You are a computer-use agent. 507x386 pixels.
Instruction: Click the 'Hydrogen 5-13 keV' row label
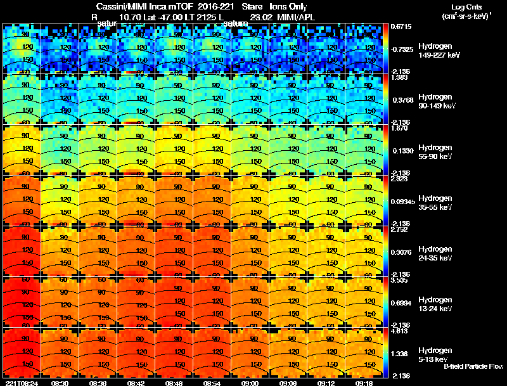tap(435, 355)
